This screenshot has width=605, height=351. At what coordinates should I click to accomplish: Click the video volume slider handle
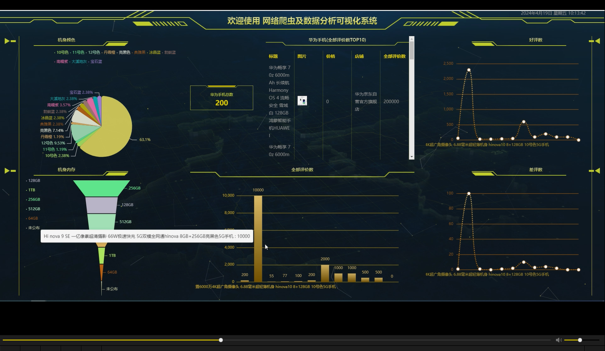click(580, 340)
